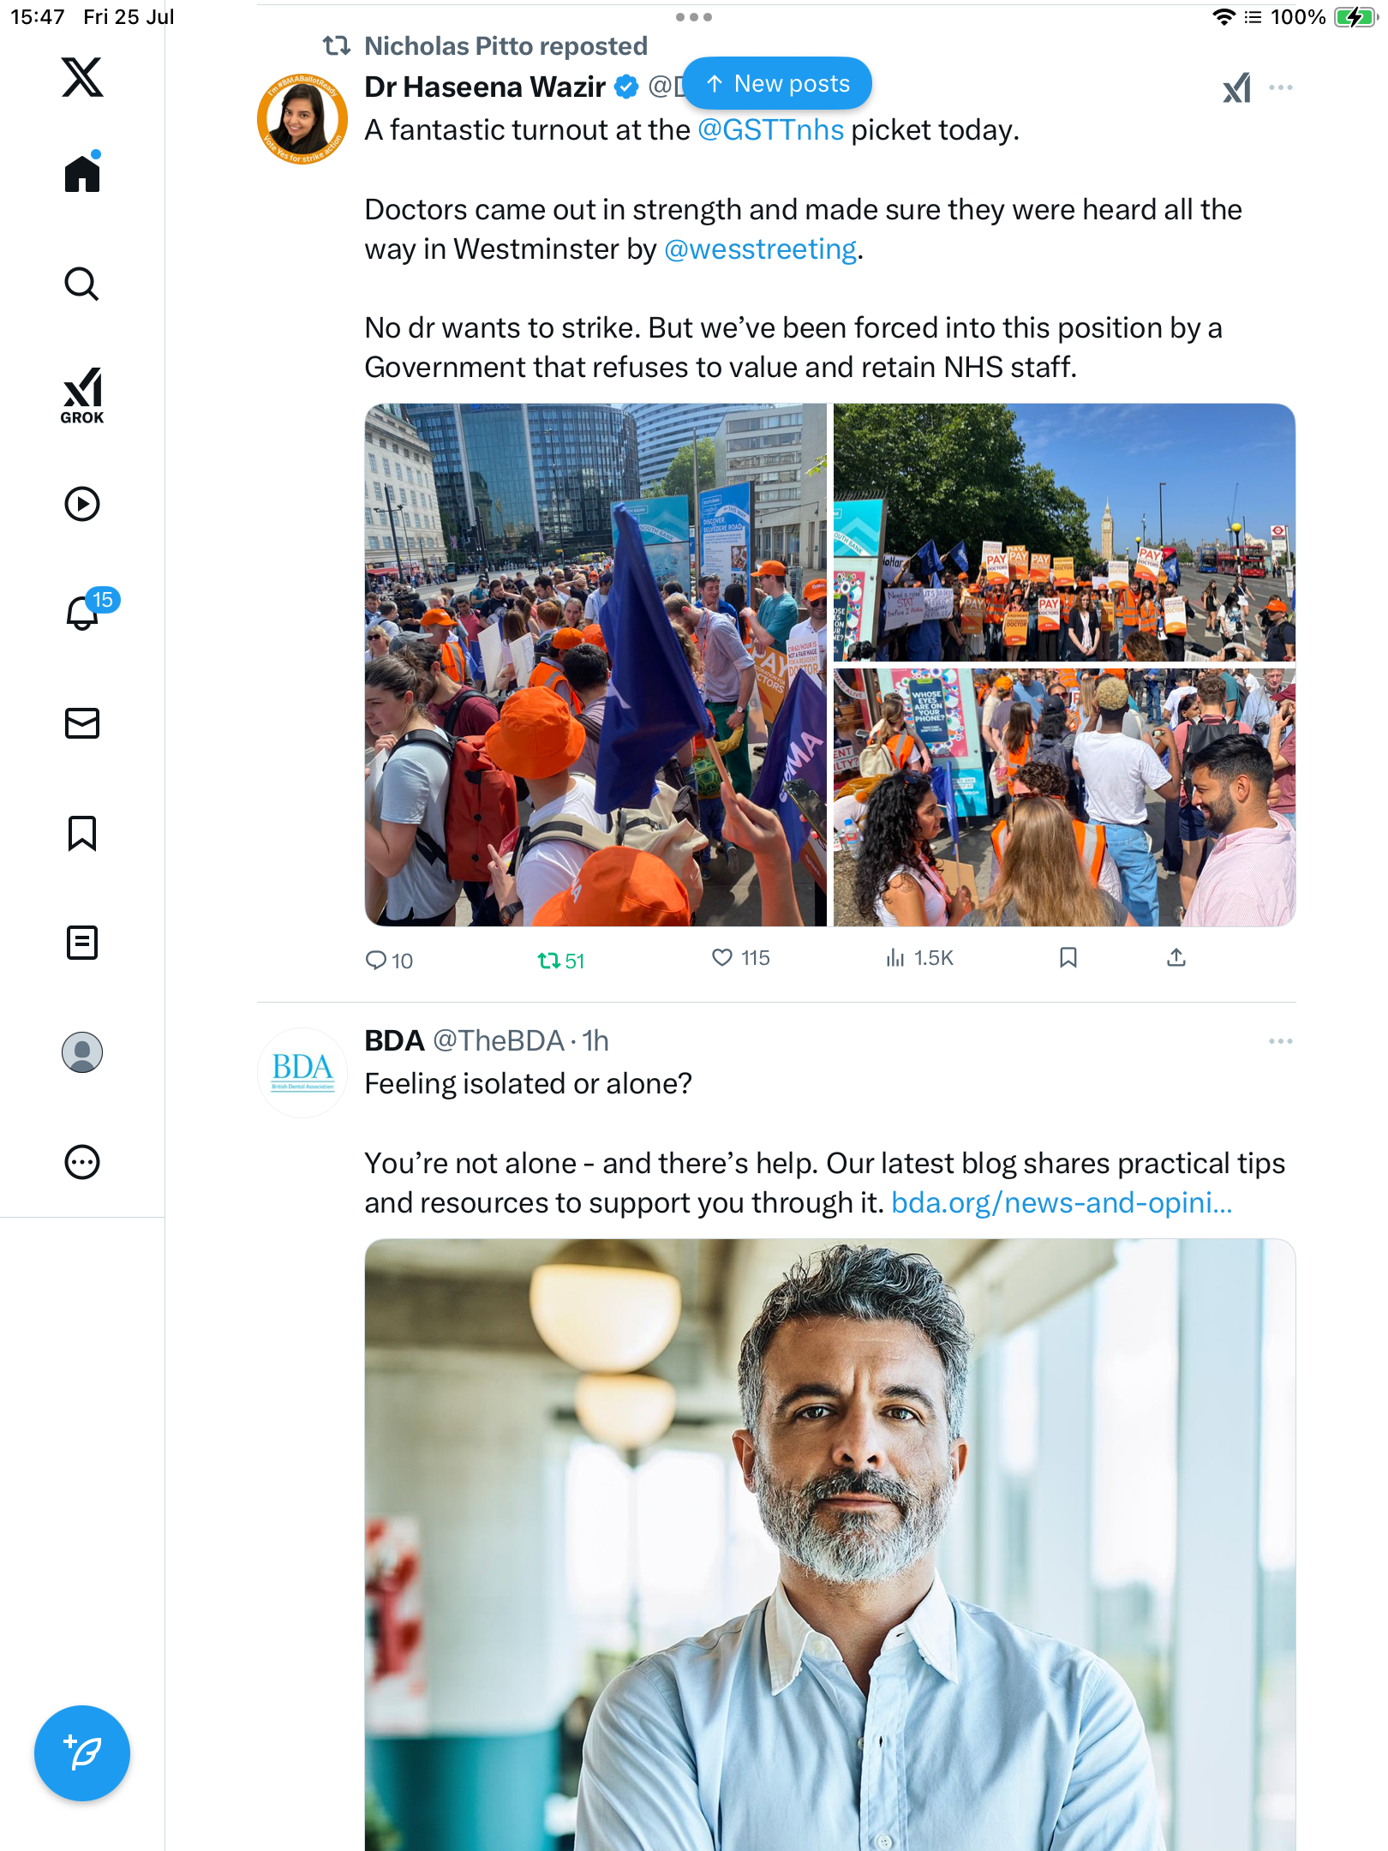Expand the More circle menu in sidebar
Image resolution: width=1388 pixels, height=1851 pixels.
point(82,1162)
